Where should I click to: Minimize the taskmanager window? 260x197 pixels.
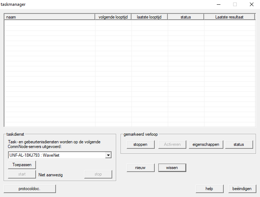click(x=219, y=4)
